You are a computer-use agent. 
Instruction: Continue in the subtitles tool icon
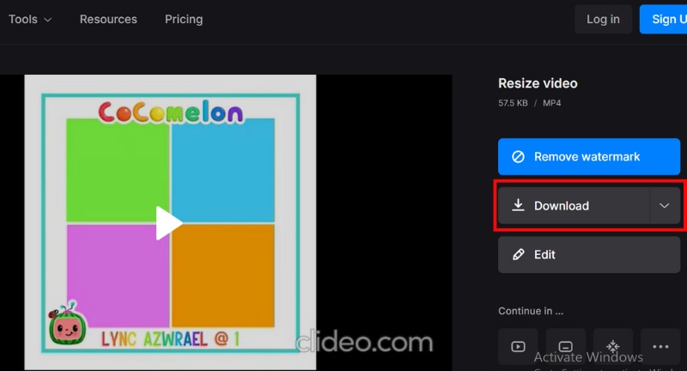(x=565, y=347)
